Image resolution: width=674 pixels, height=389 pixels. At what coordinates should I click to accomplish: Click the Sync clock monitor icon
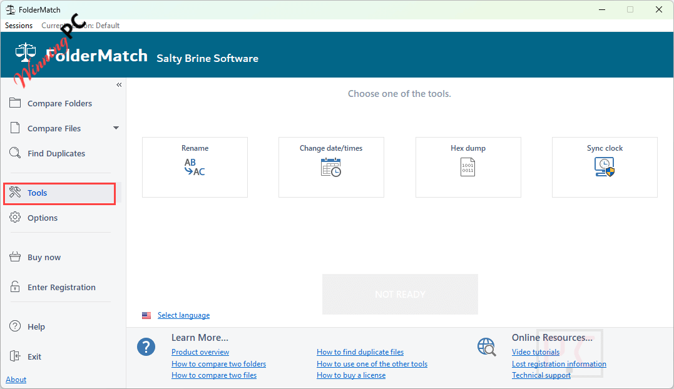(605, 167)
